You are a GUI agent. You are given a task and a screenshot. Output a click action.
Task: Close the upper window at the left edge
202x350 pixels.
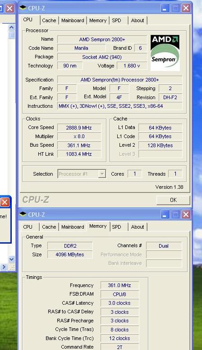click(x=9, y=9)
